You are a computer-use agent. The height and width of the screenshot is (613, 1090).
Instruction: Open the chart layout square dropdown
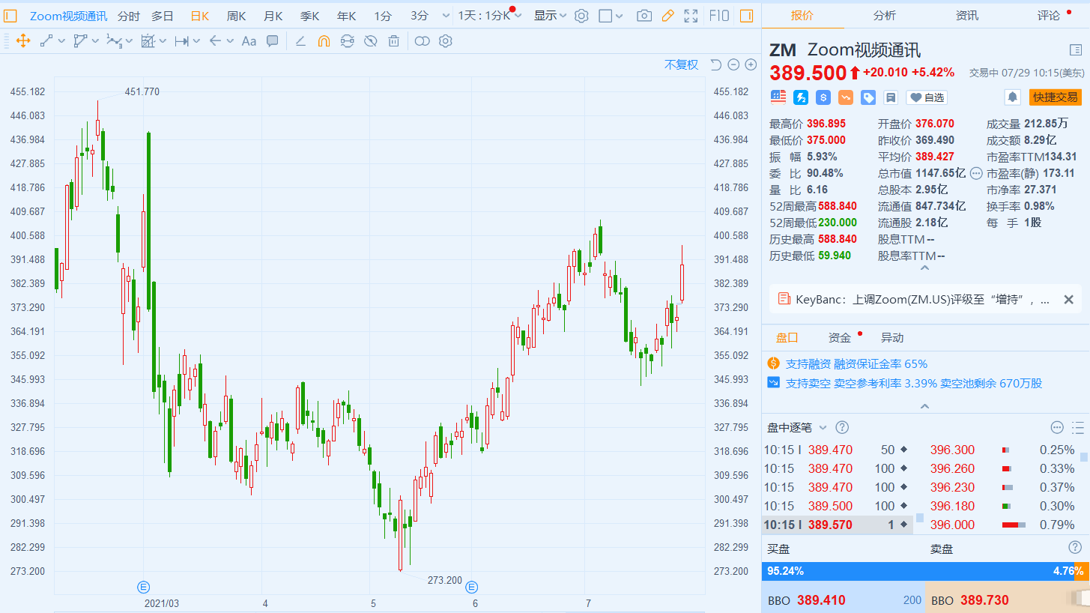coord(611,16)
